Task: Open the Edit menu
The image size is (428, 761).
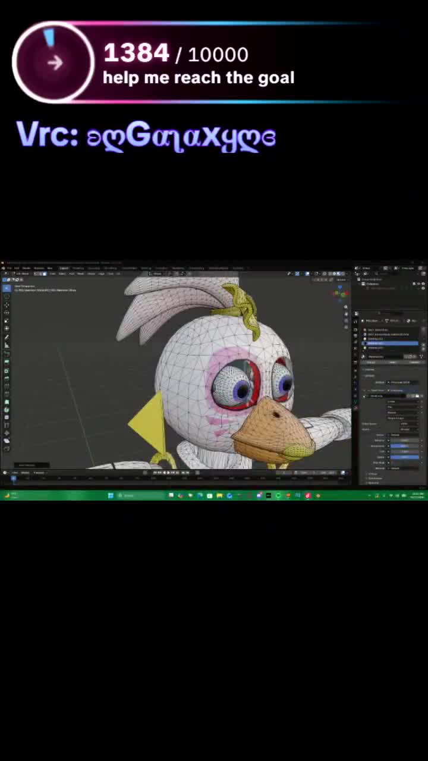Action: pos(17,268)
